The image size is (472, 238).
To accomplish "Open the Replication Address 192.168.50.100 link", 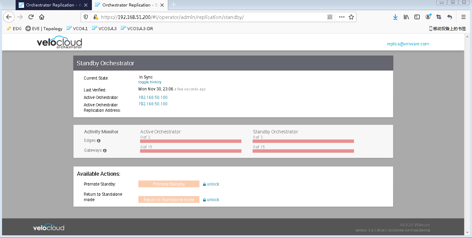I will (153, 104).
